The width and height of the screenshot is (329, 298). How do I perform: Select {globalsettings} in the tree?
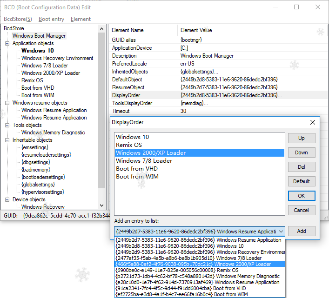click(x=38, y=185)
